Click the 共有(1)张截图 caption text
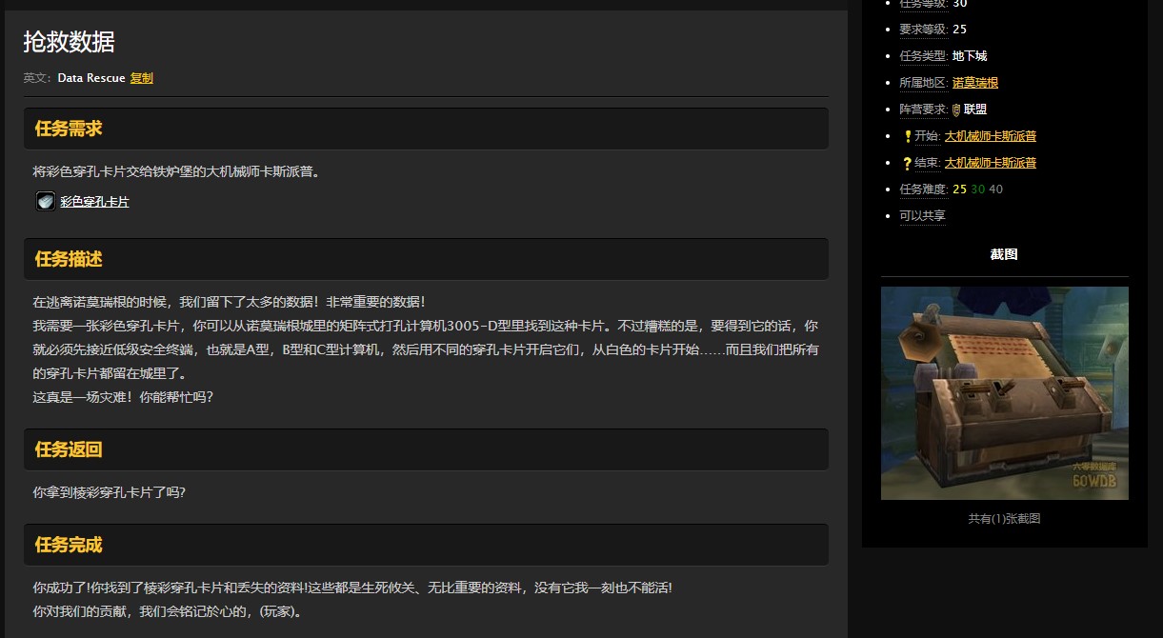The width and height of the screenshot is (1163, 638). click(1004, 517)
